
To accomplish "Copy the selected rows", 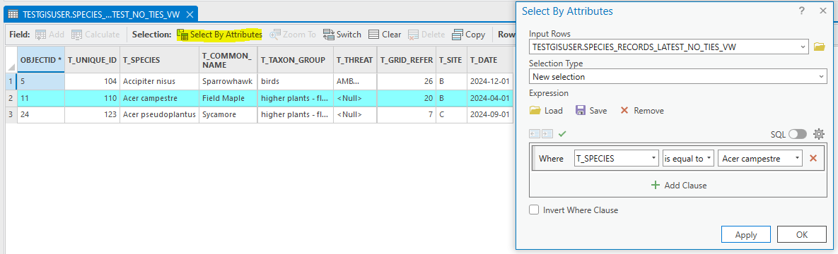I will (x=469, y=34).
